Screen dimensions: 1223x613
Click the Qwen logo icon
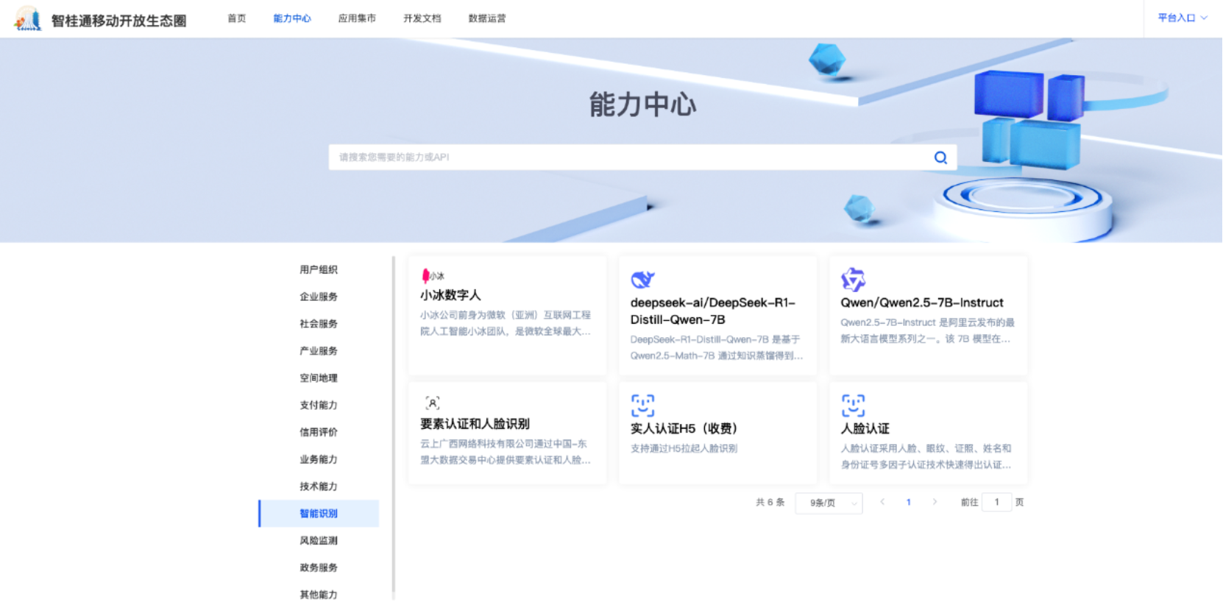tap(853, 280)
